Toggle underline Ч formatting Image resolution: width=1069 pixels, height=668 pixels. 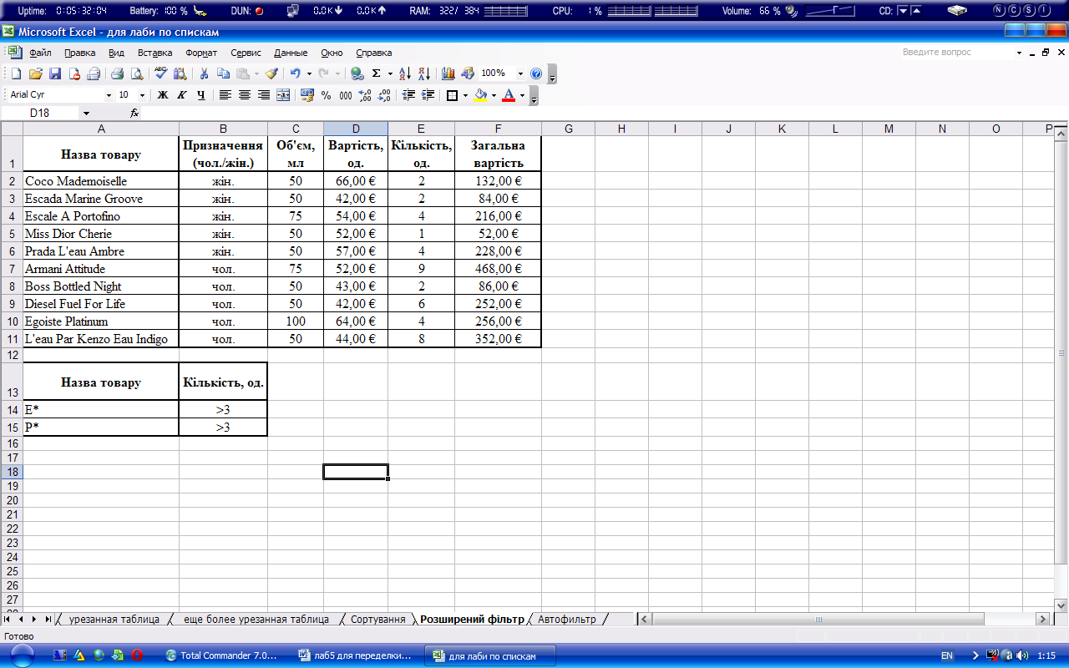tap(201, 95)
